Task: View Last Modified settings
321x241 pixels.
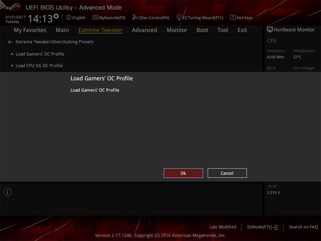Action: pyautogui.click(x=223, y=227)
